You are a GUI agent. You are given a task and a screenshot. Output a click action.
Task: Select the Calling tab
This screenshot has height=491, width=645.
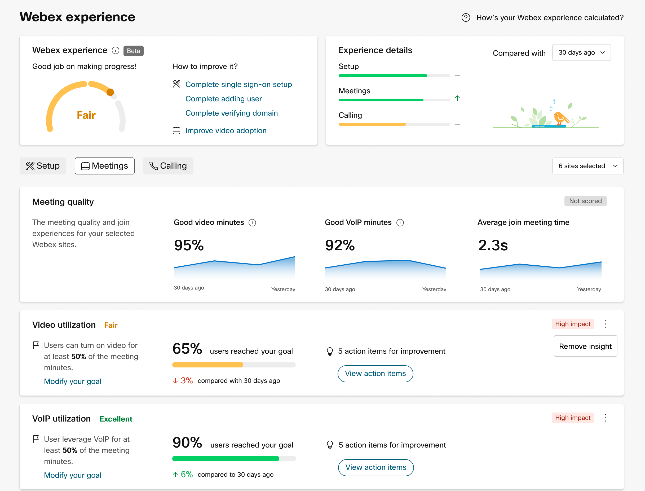point(168,166)
